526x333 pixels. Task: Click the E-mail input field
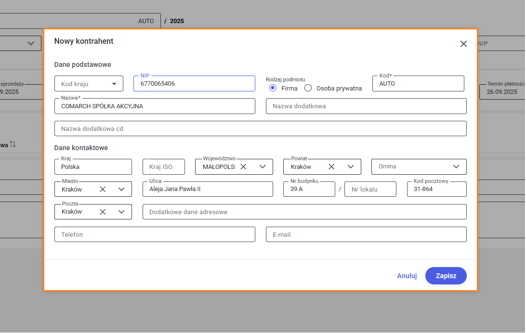coord(366,234)
